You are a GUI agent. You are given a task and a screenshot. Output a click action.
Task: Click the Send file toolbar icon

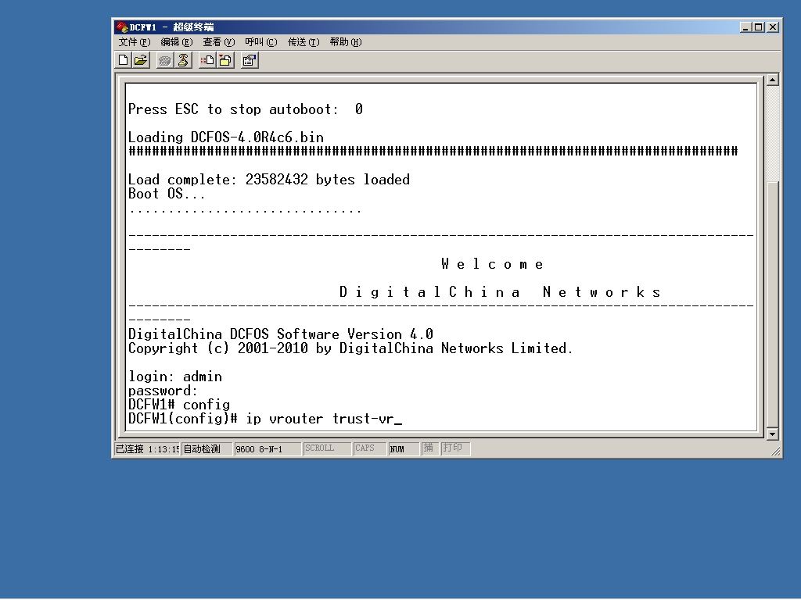point(207,60)
